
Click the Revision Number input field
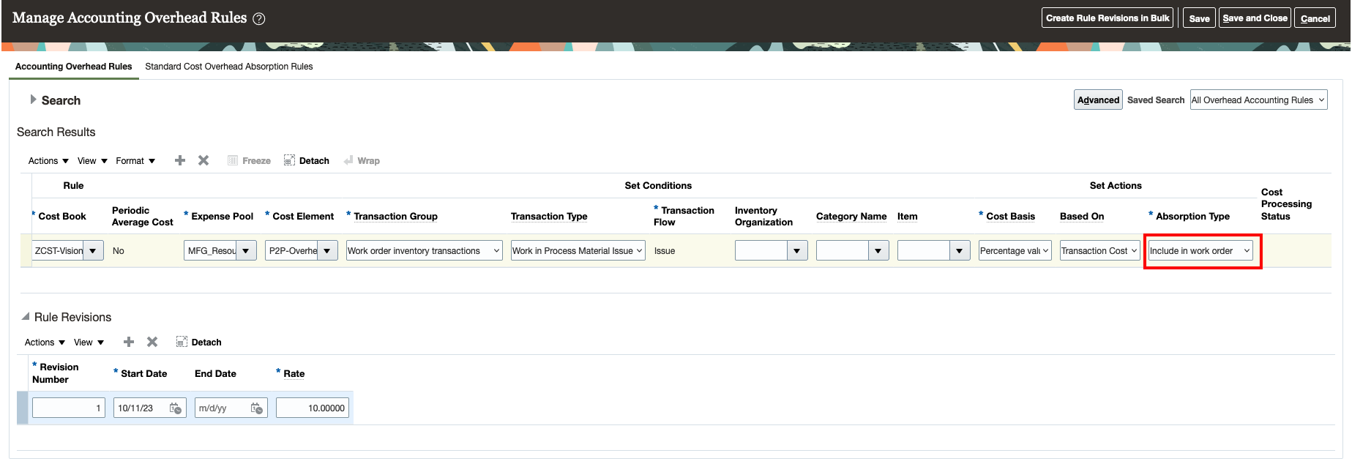pos(68,408)
